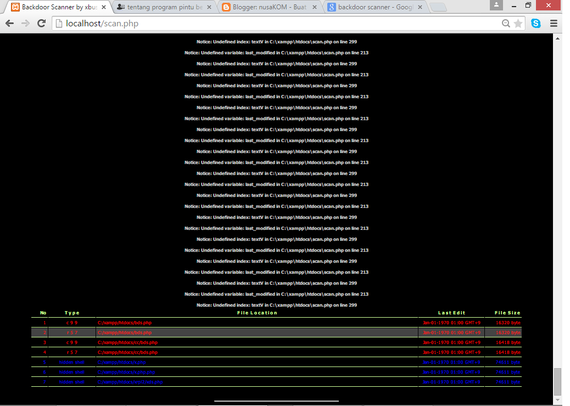The width and height of the screenshot is (570, 406).
Task: Open the Chrome customize menu icon
Action: click(x=555, y=24)
